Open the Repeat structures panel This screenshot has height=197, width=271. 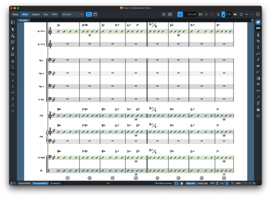(x=258, y=72)
